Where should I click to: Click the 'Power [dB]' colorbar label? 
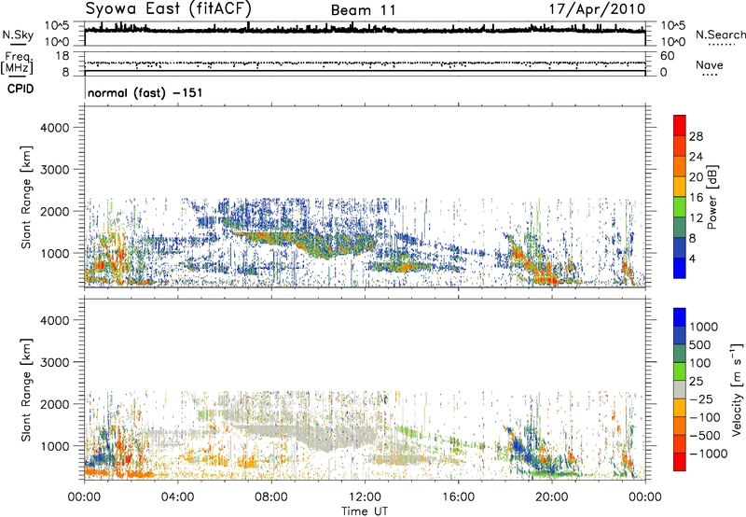pos(711,197)
